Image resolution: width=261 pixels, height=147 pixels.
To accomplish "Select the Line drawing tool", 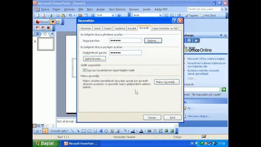I will click(x=73, y=131).
